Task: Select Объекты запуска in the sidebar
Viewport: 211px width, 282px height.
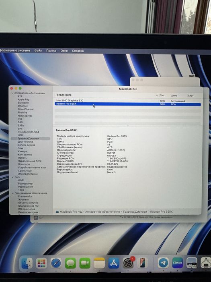Action: point(28,203)
